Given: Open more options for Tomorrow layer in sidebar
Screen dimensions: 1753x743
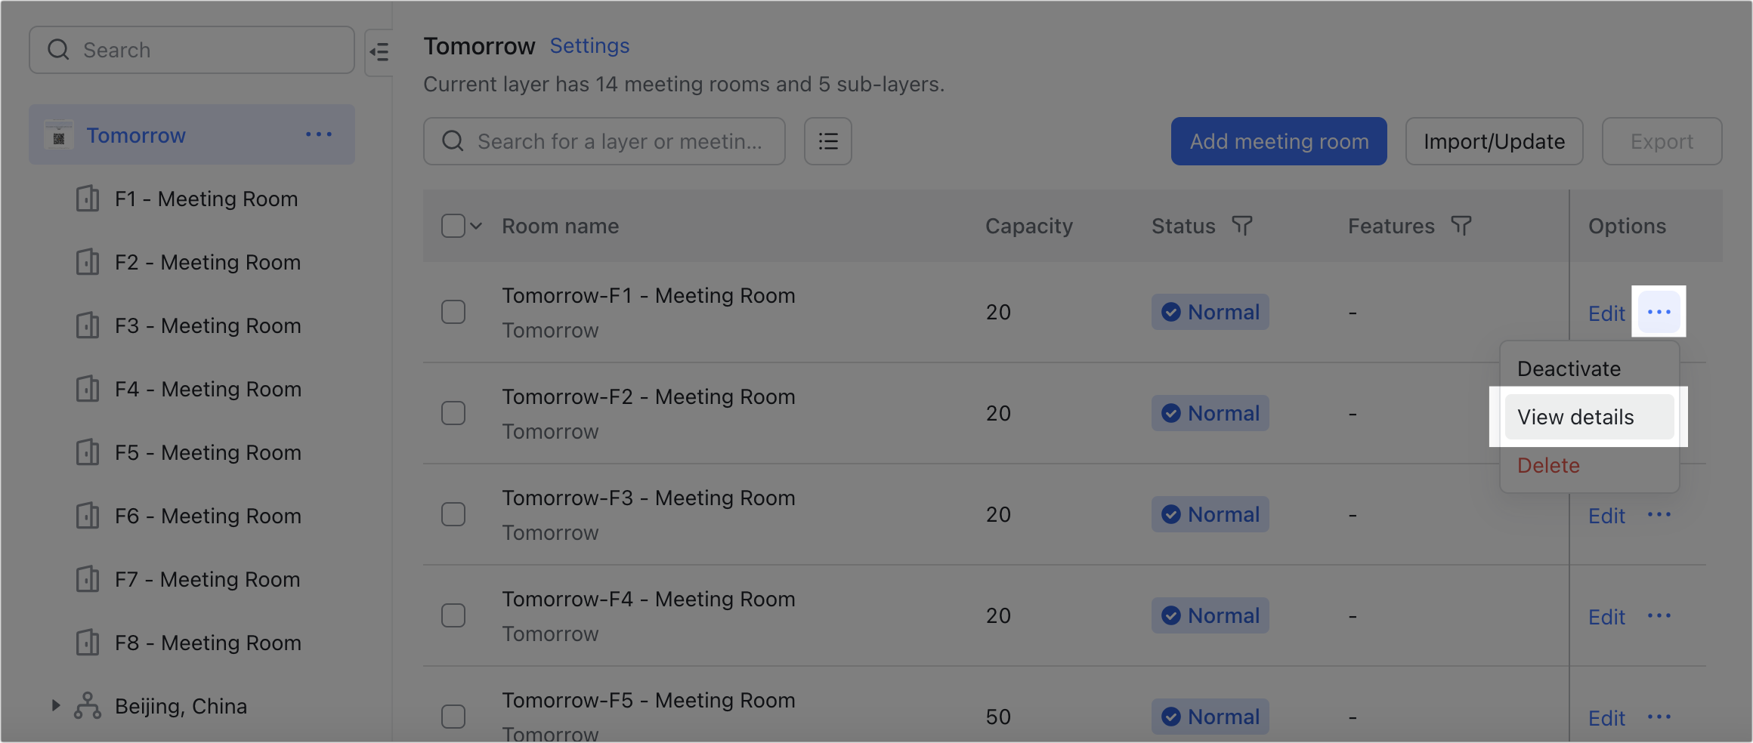Looking at the screenshot, I should 319,134.
